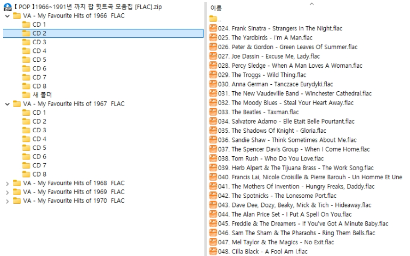
Task: Select CD 5 under Hits of 1966
Action: (39, 60)
